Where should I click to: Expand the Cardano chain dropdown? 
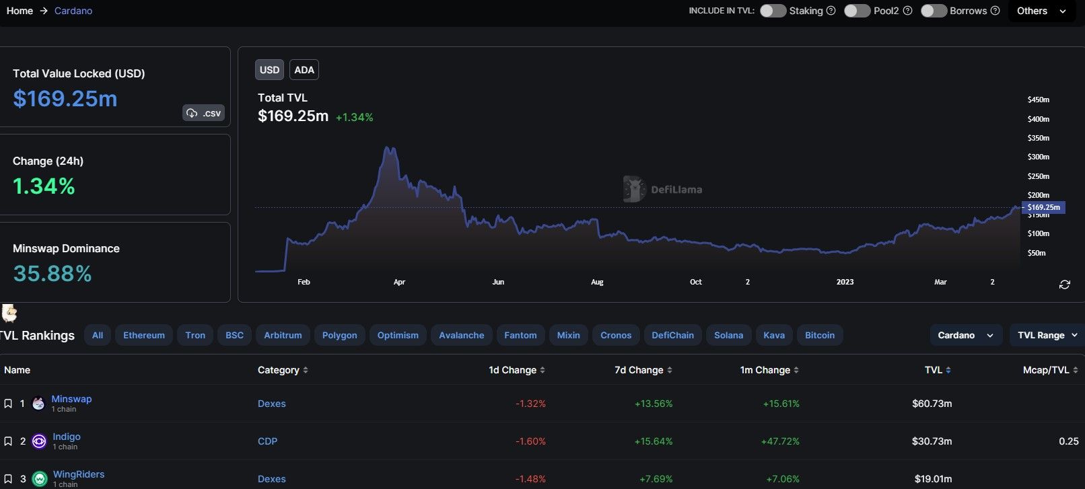tap(965, 335)
